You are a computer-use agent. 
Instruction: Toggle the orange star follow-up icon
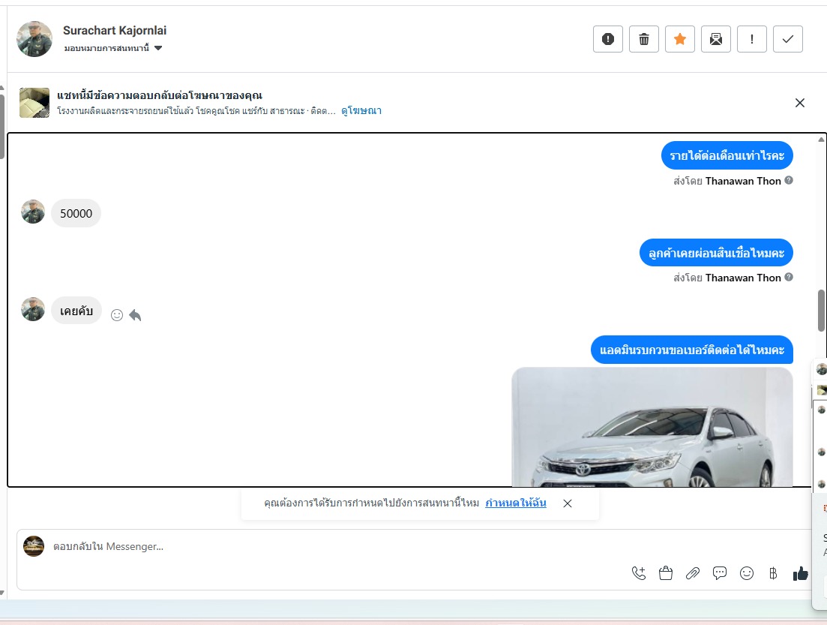[680, 39]
